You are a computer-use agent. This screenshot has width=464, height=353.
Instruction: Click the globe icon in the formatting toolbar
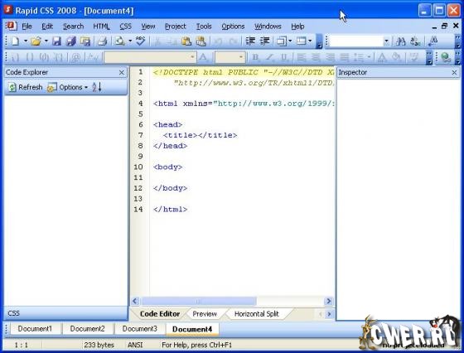[446, 57]
